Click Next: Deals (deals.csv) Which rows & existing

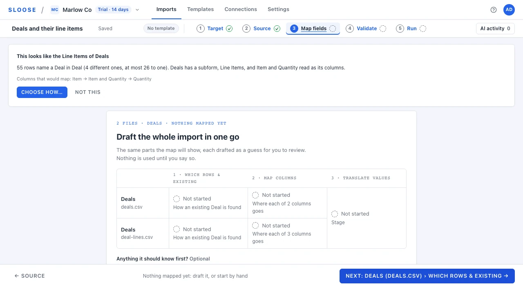427,276
